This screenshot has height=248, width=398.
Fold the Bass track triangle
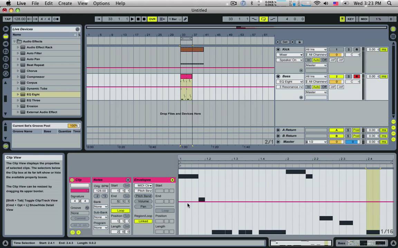click(278, 76)
